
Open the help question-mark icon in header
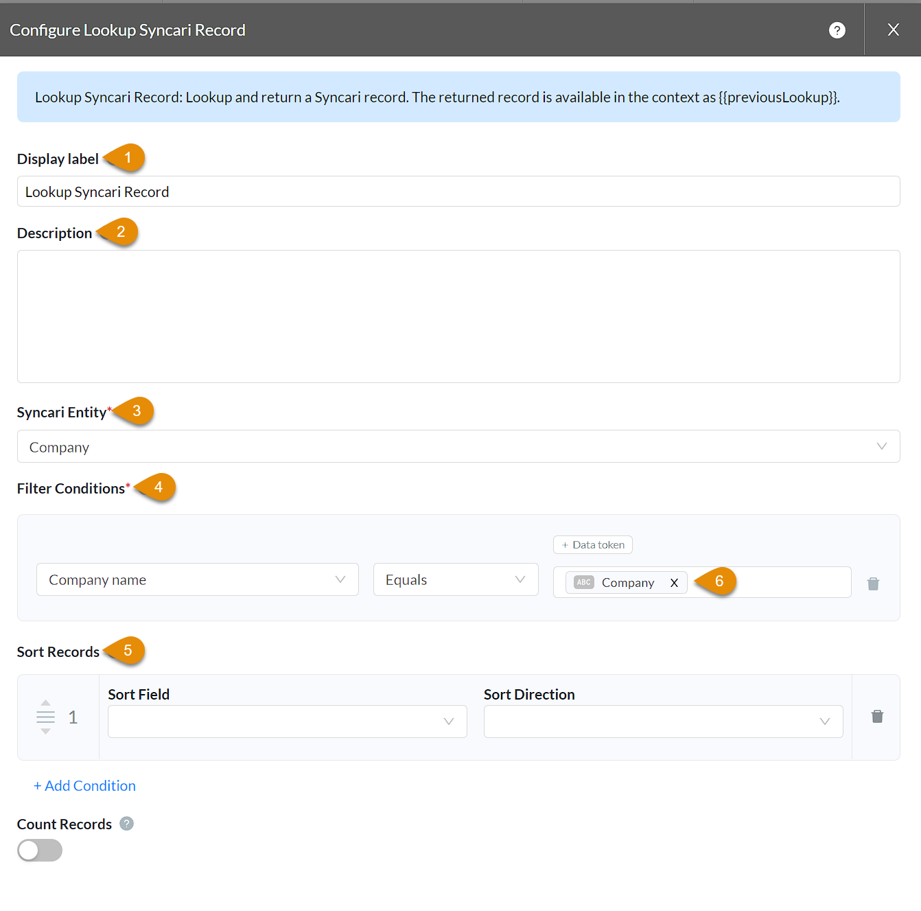837,30
